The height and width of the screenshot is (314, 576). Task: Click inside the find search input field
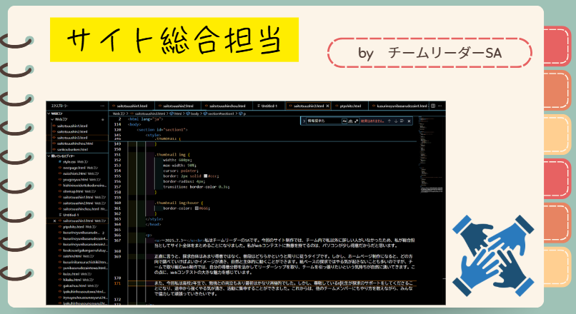coord(324,121)
